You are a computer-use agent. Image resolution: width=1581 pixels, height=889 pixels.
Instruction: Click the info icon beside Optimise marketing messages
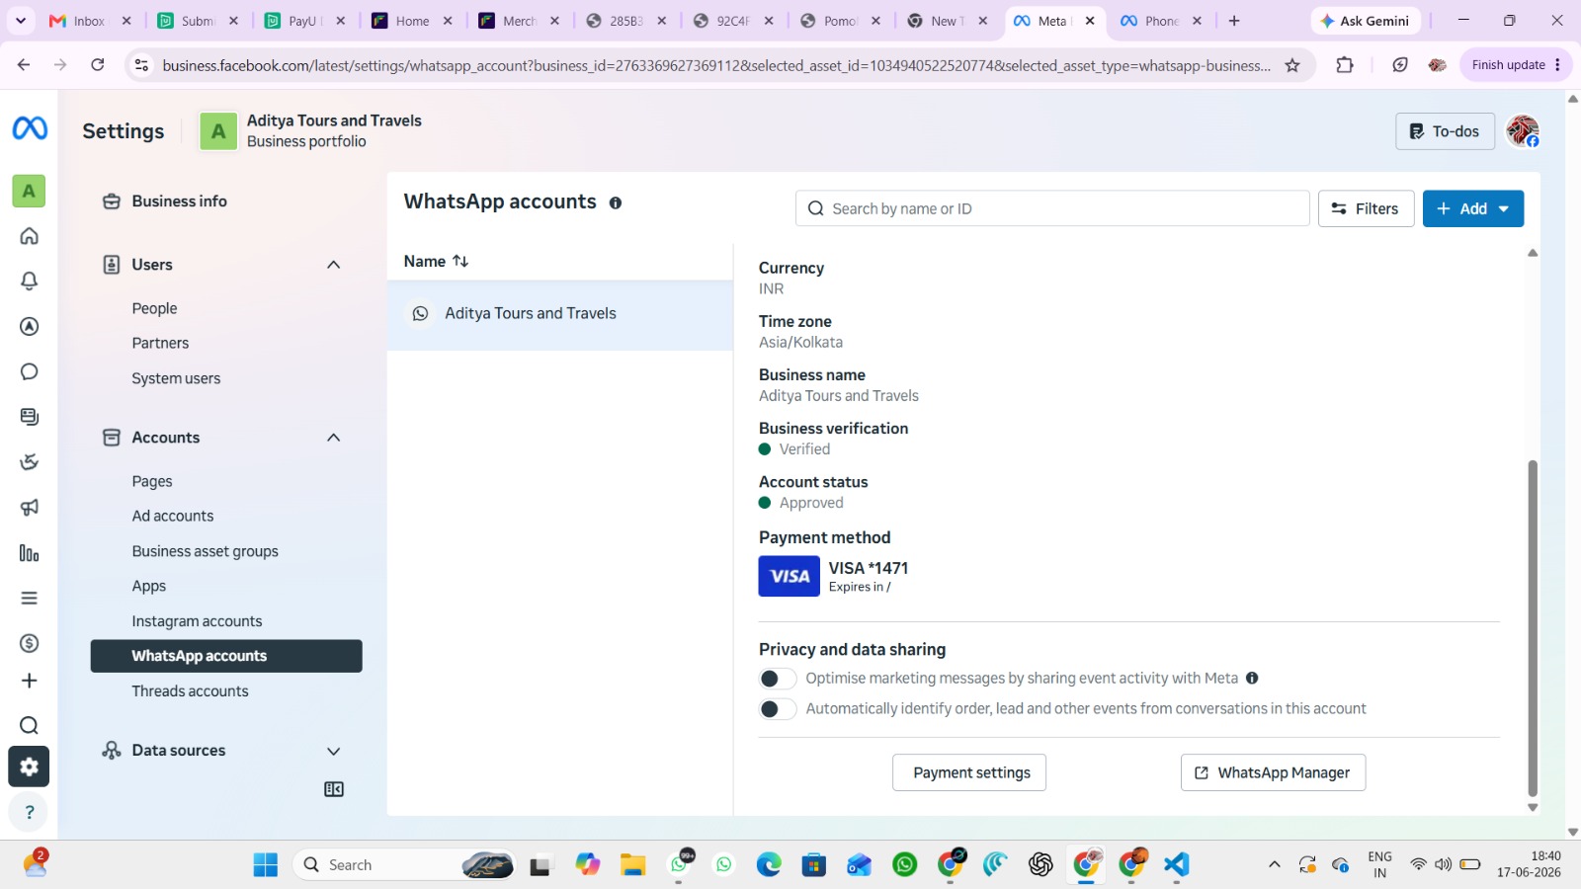click(x=1252, y=678)
